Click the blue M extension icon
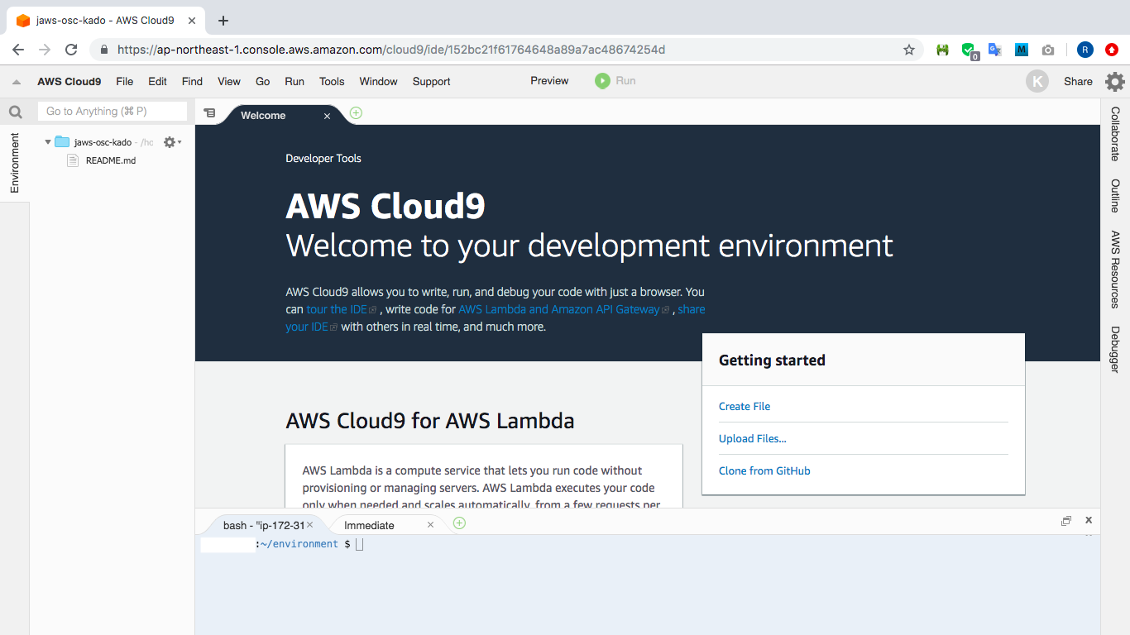This screenshot has height=635, width=1130. pyautogui.click(x=1022, y=50)
